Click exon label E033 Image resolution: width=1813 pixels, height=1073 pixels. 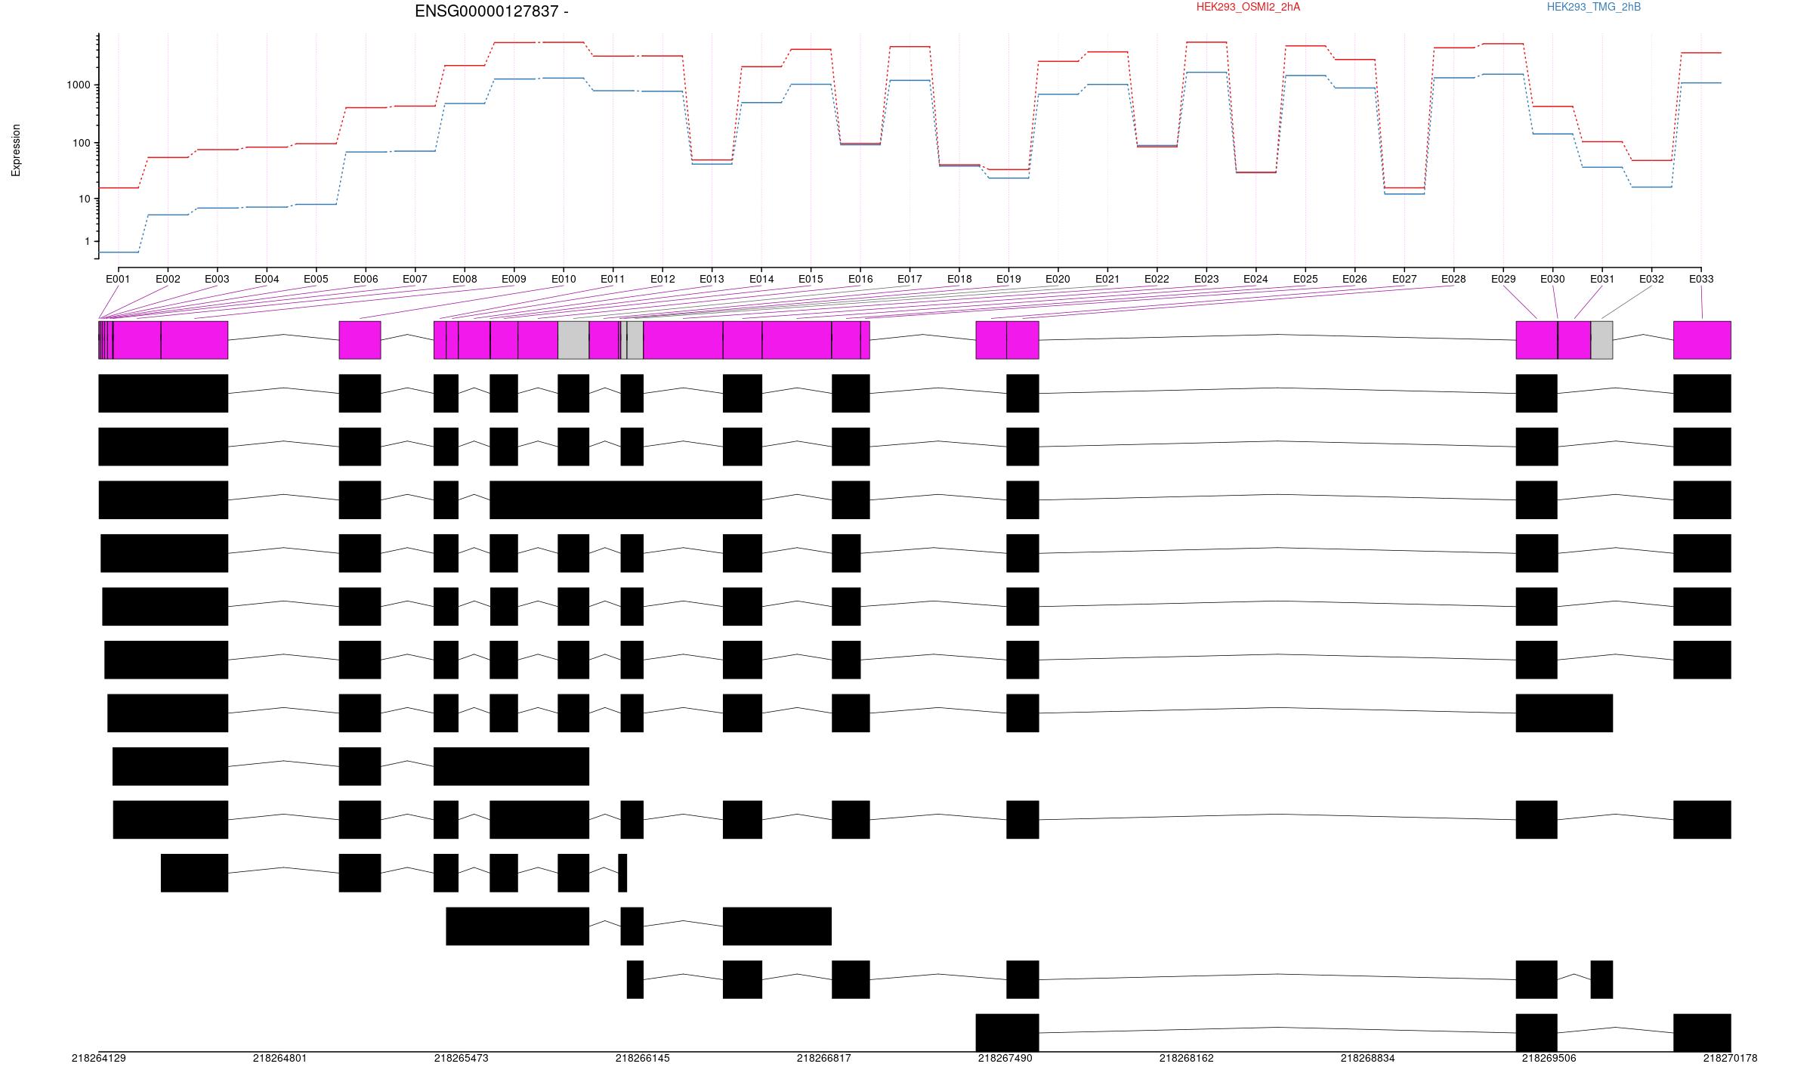point(1701,279)
